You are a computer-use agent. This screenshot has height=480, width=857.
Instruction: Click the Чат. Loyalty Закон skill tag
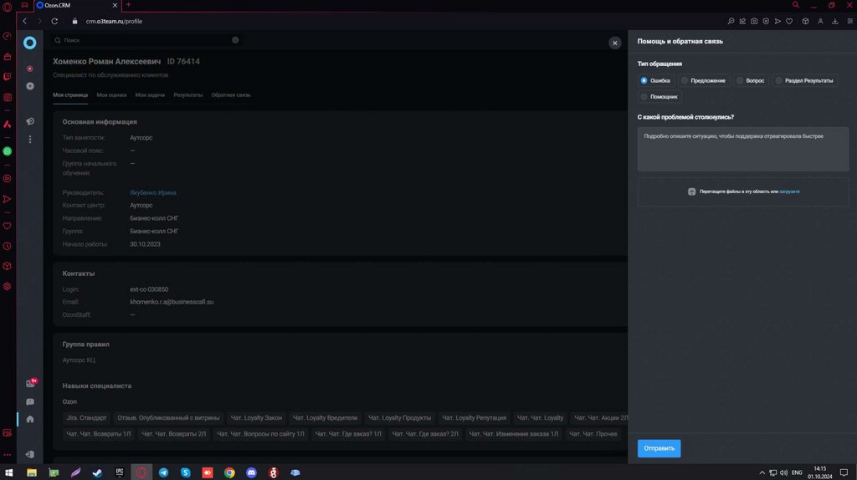tap(256, 418)
